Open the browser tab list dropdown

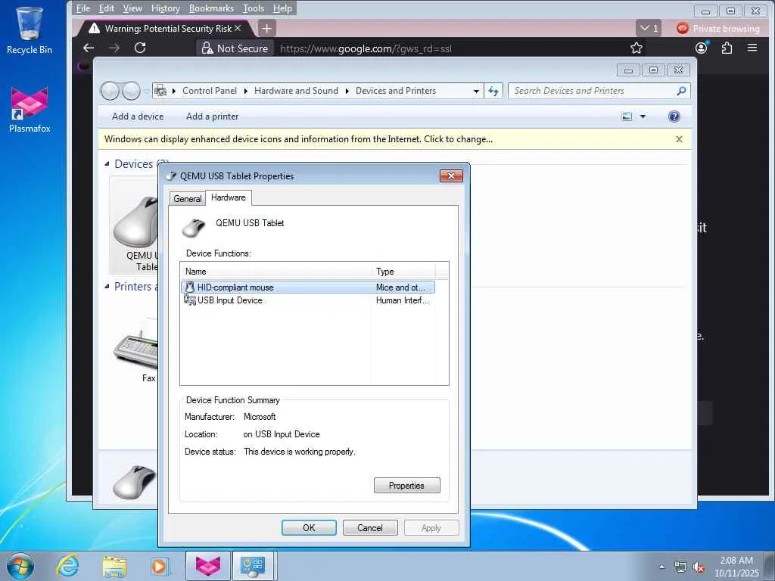coord(649,29)
